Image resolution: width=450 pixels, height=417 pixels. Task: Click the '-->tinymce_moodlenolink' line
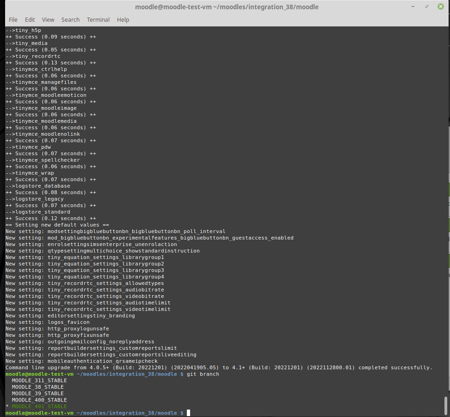[43, 134]
